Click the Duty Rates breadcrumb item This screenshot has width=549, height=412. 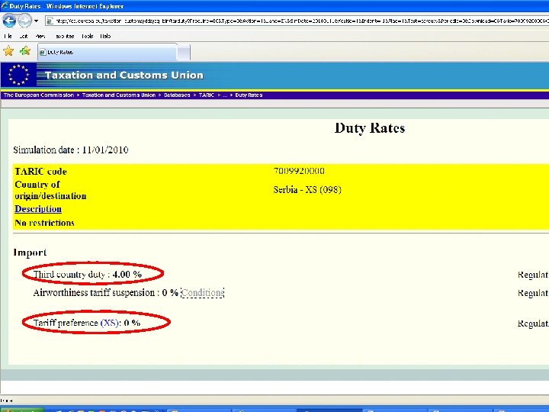[249, 95]
